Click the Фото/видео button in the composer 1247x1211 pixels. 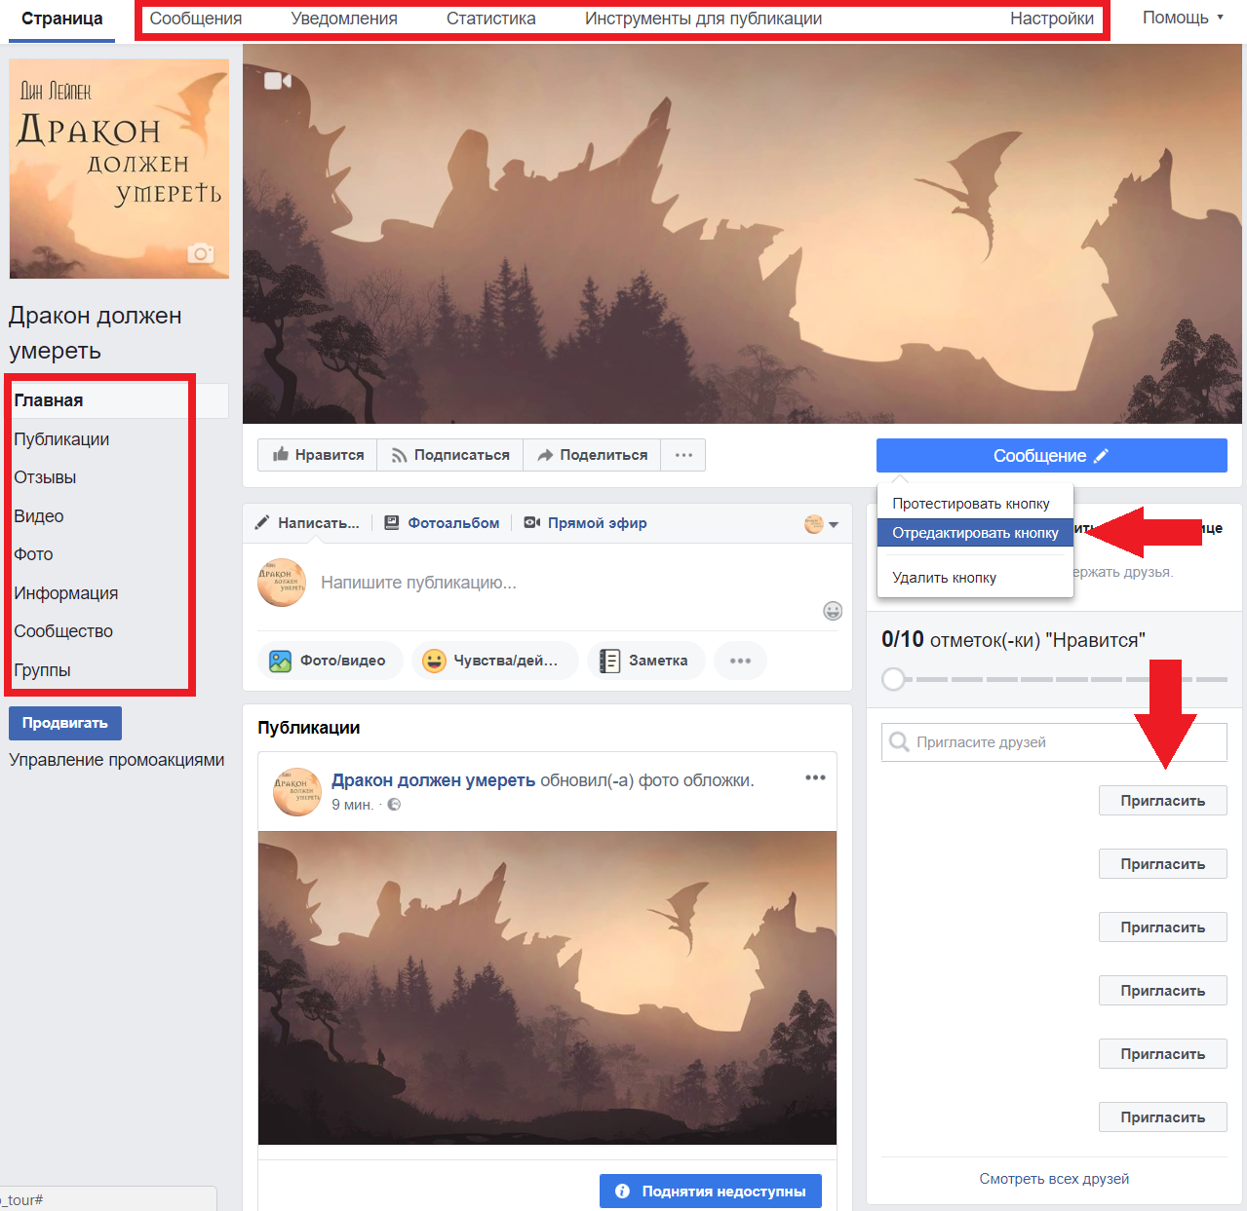pos(330,661)
